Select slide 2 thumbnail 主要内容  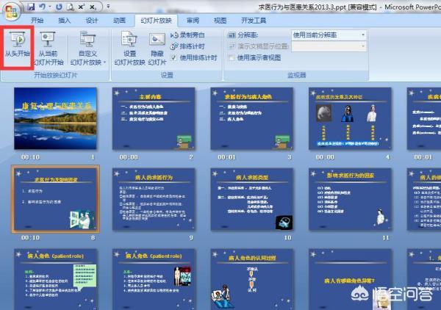pyautogui.click(x=154, y=118)
